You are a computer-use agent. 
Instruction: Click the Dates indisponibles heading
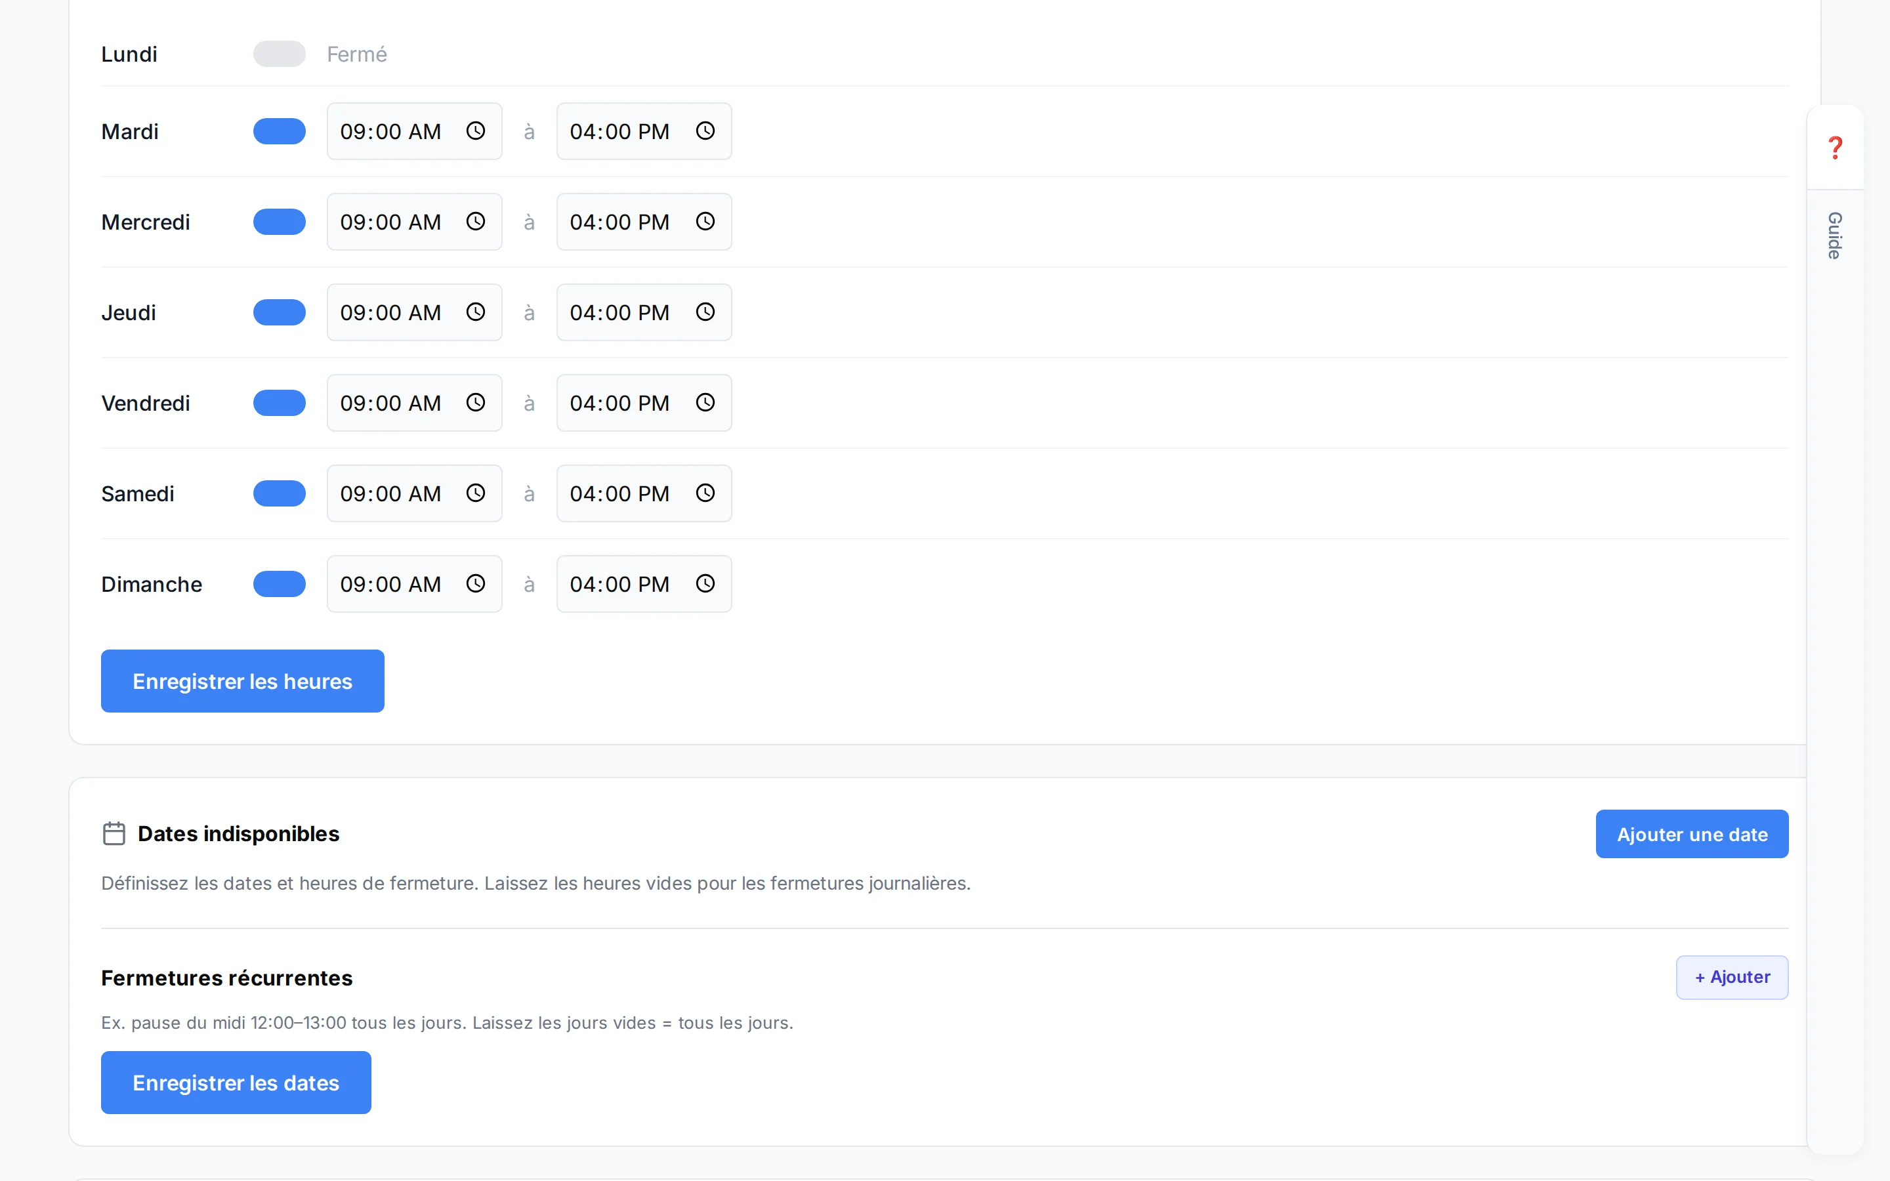point(238,833)
